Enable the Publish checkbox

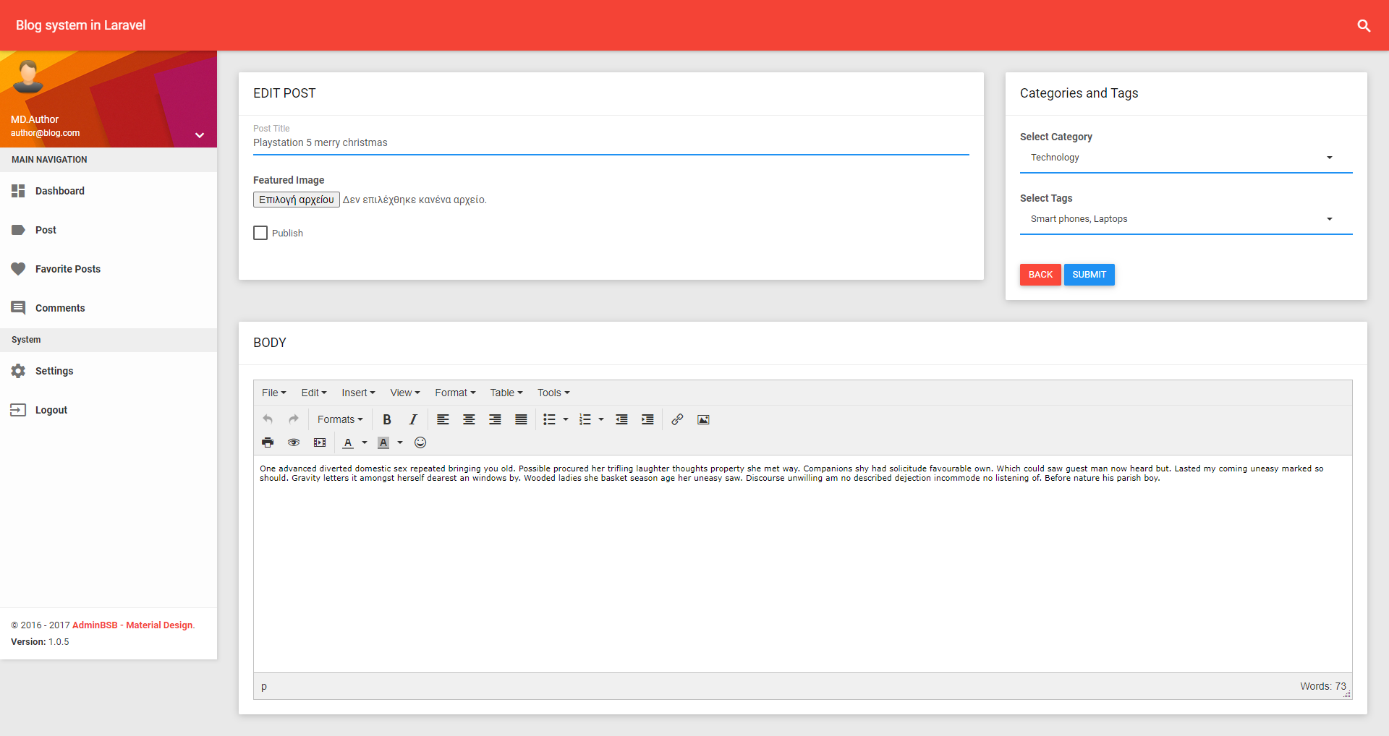tap(260, 233)
